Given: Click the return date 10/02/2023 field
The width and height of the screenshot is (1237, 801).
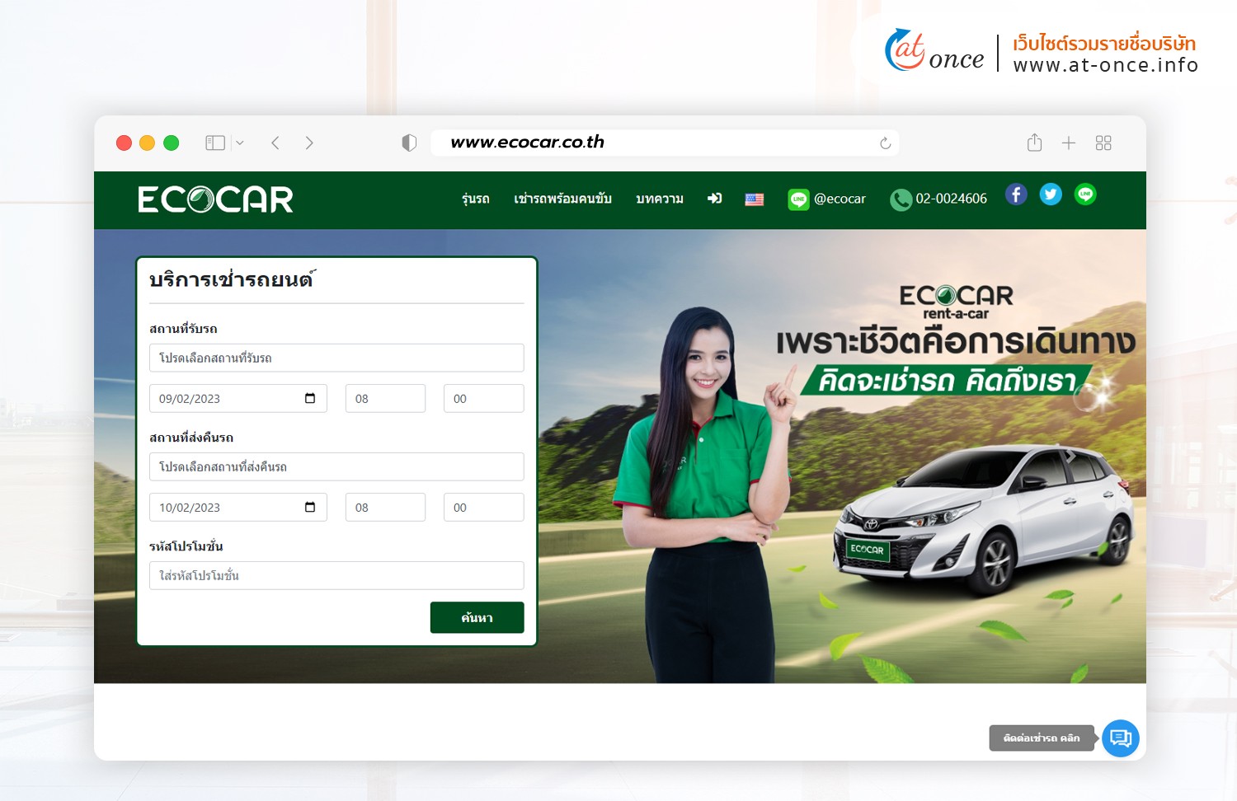Looking at the screenshot, I should click(x=238, y=507).
